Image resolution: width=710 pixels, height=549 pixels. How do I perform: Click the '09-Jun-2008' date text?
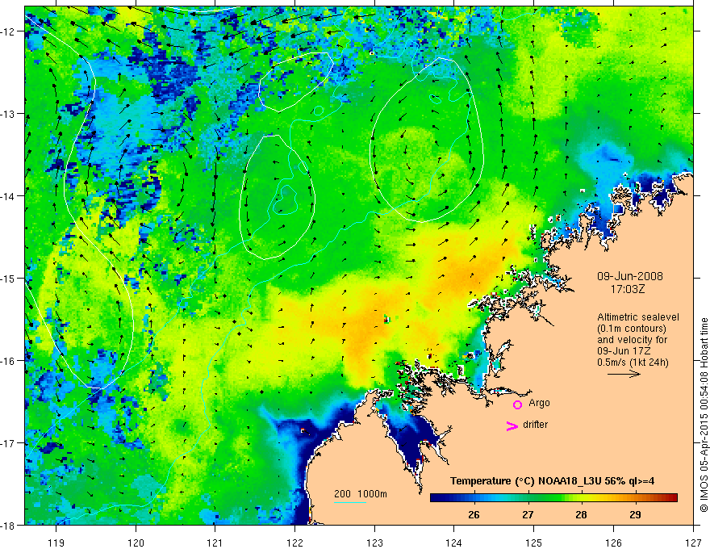pyautogui.click(x=630, y=276)
